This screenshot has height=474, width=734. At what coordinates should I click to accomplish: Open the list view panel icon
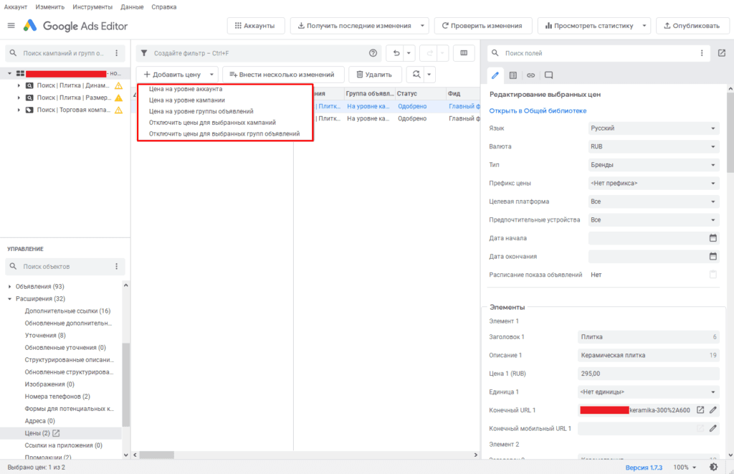513,75
